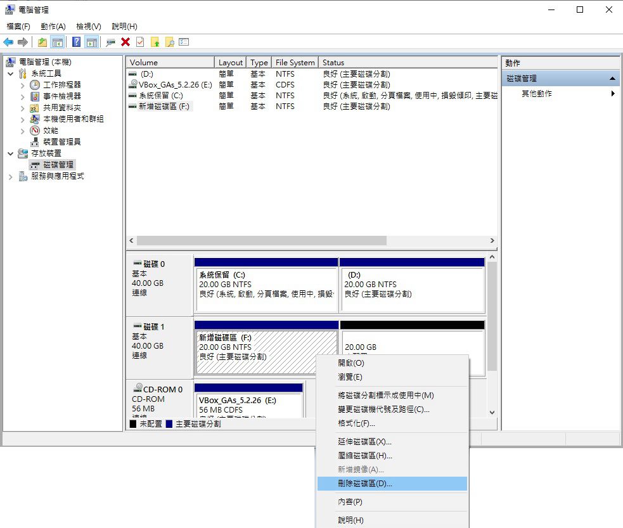This screenshot has width=623, height=528.
Task: Click the drive icon of the 新增磁碟區 (F:) list row
Action: [132, 106]
